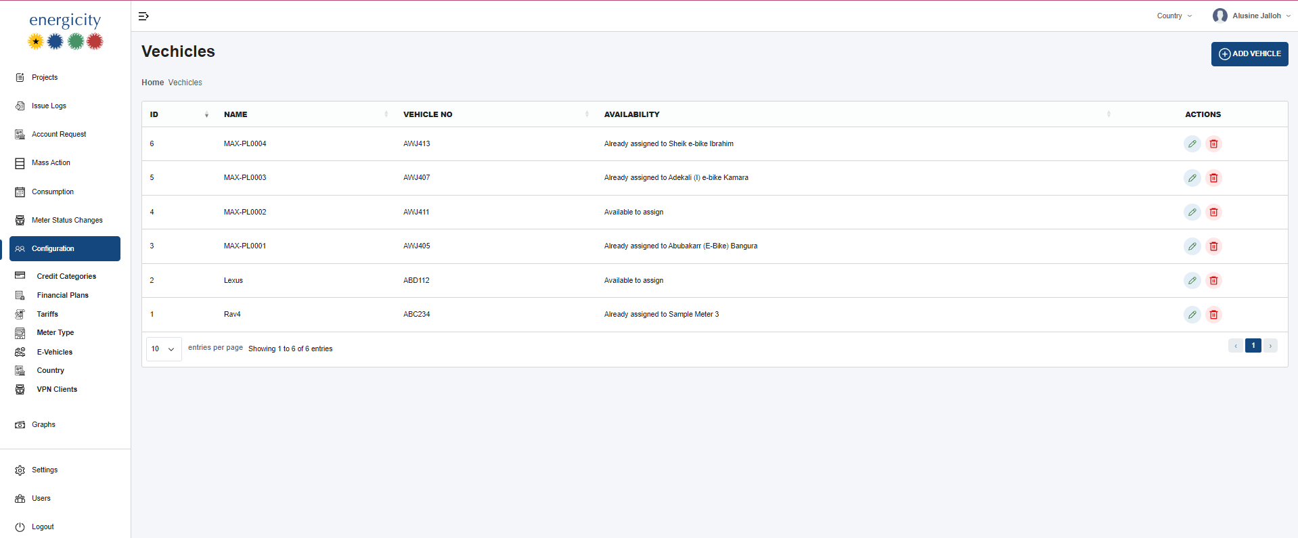The image size is (1298, 538).
Task: Collapse sidebar with hamburger menu icon
Action: pos(143,16)
